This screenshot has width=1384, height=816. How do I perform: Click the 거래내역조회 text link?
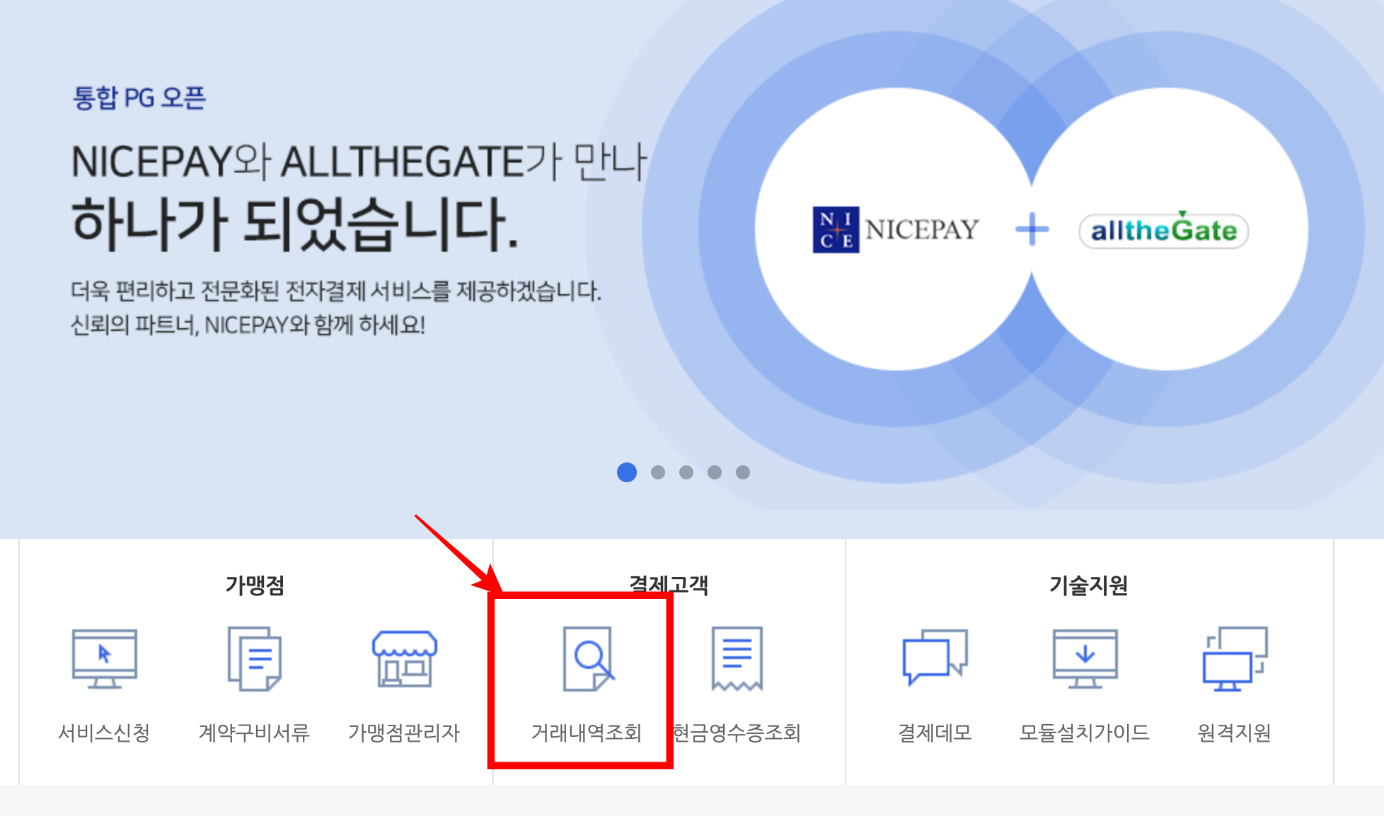(587, 733)
